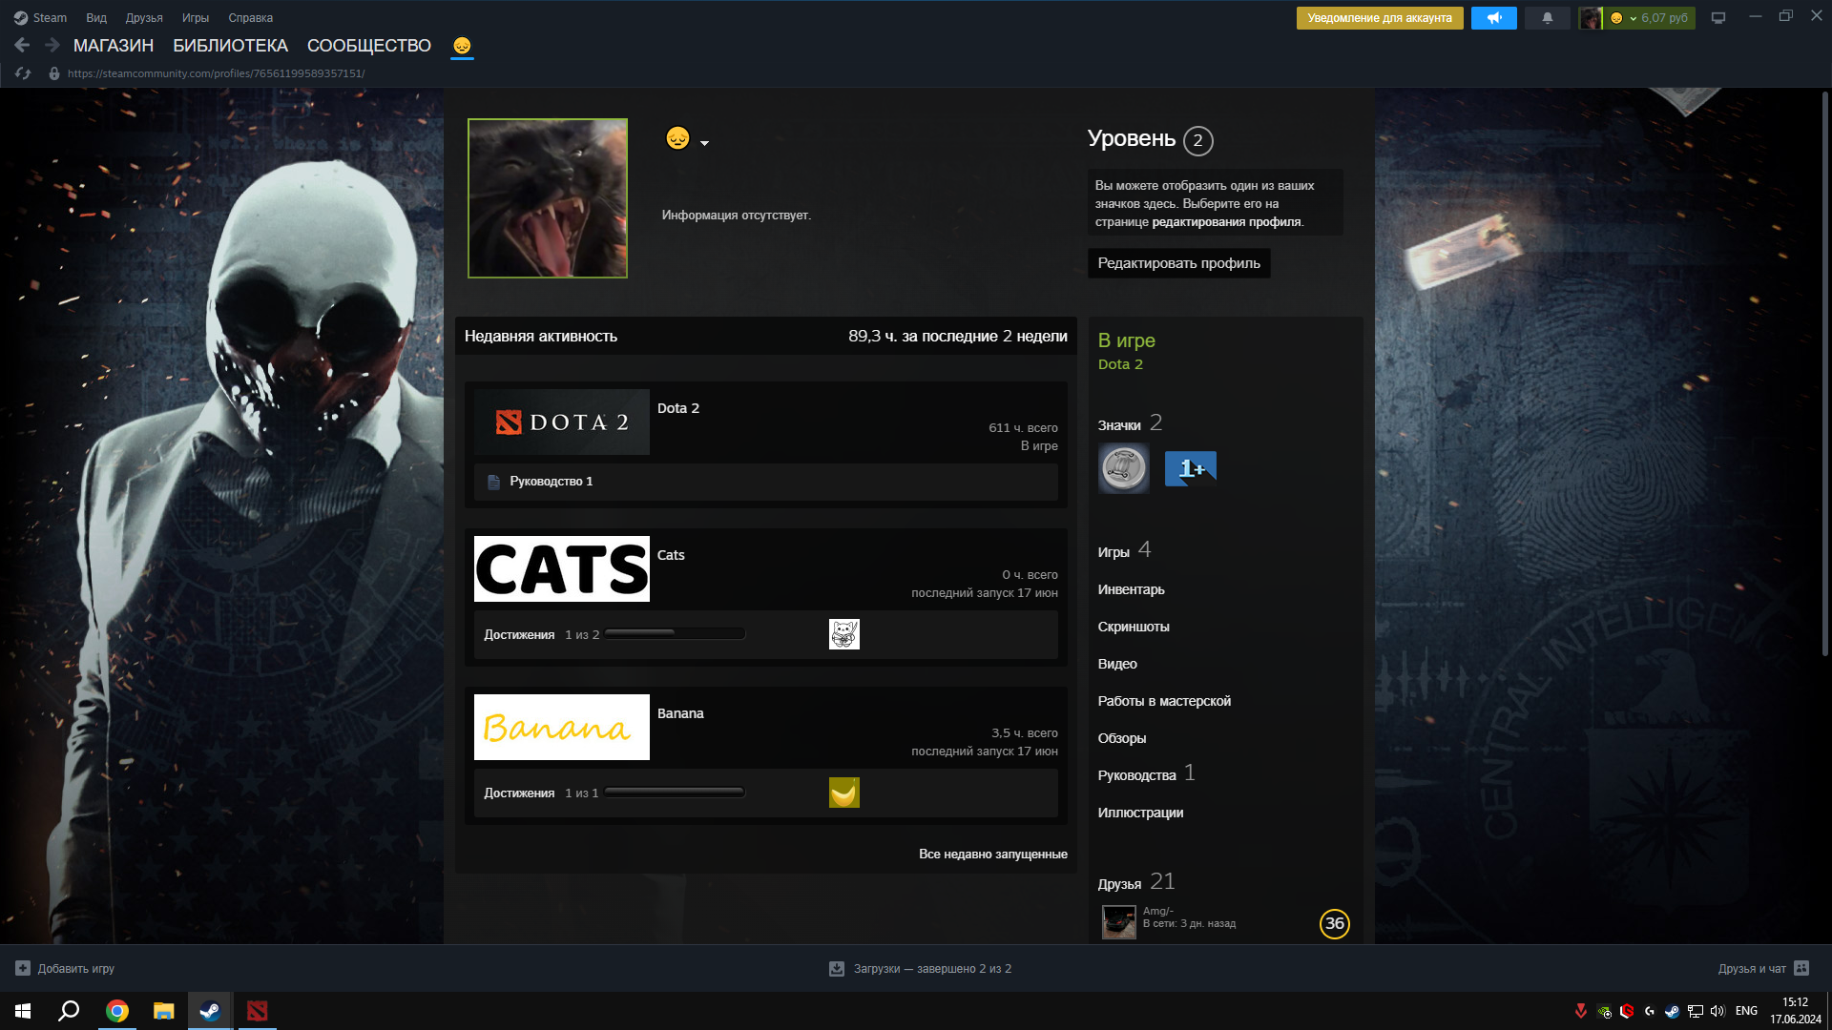The width and height of the screenshot is (1832, 1030).
Task: Open Друзья 21 friends list link
Action: [x=1136, y=882]
